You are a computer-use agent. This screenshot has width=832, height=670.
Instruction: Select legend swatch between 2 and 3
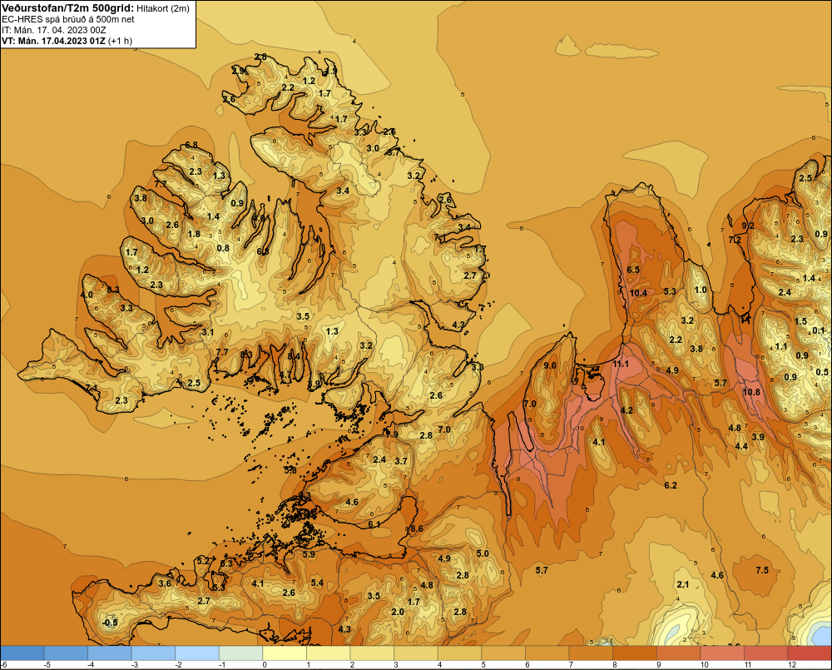(372, 653)
